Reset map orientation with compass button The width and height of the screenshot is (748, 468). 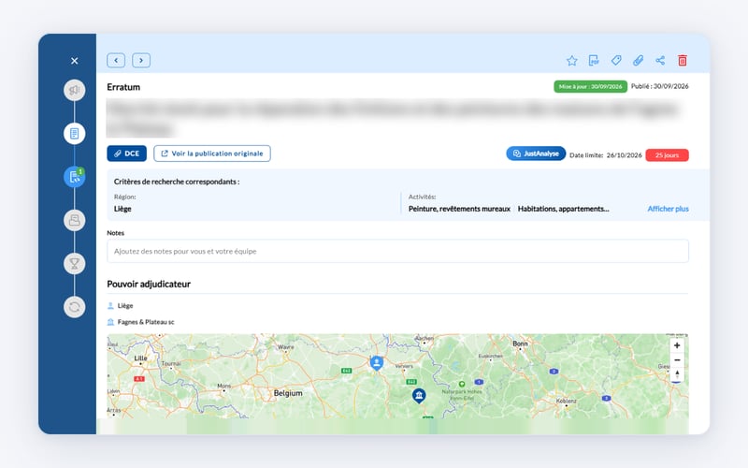click(x=677, y=374)
